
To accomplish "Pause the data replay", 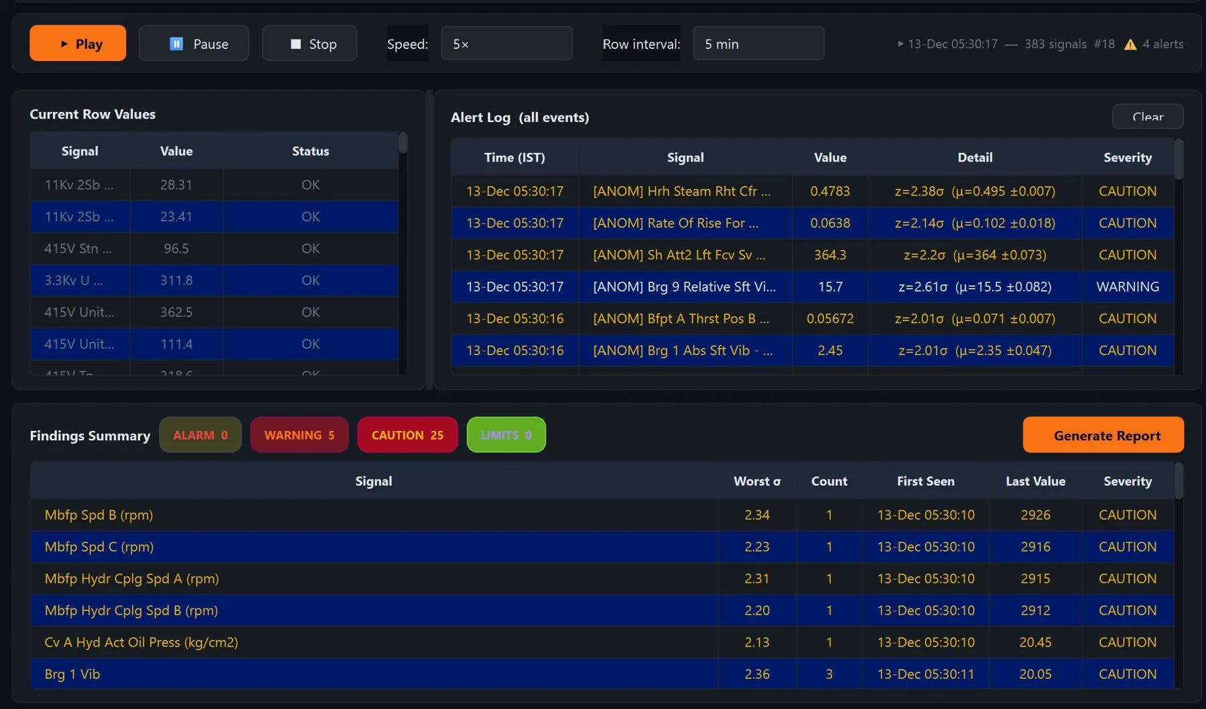I will click(194, 44).
